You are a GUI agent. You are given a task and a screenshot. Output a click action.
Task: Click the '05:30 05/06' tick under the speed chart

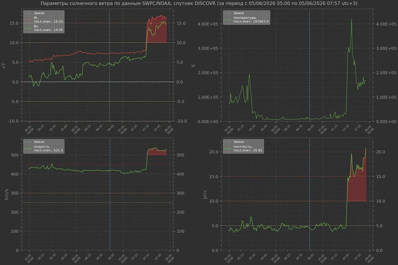coord(52,257)
